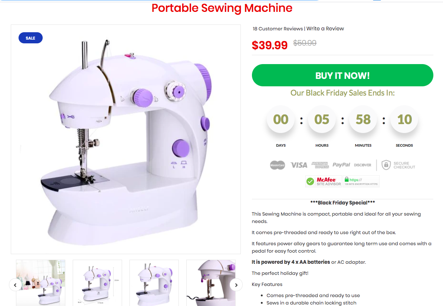Click the PayPal payment logo
Image resolution: width=443 pixels, height=306 pixels.
pyautogui.click(x=341, y=165)
